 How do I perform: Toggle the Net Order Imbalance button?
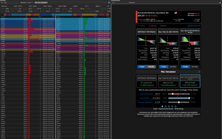[x=41, y=3]
